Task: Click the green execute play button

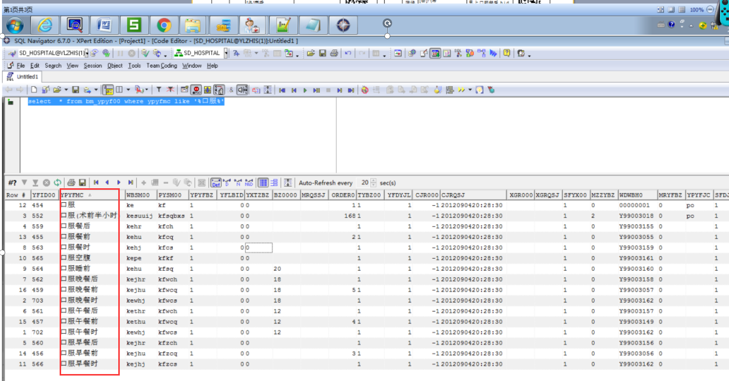Action: coord(305,90)
